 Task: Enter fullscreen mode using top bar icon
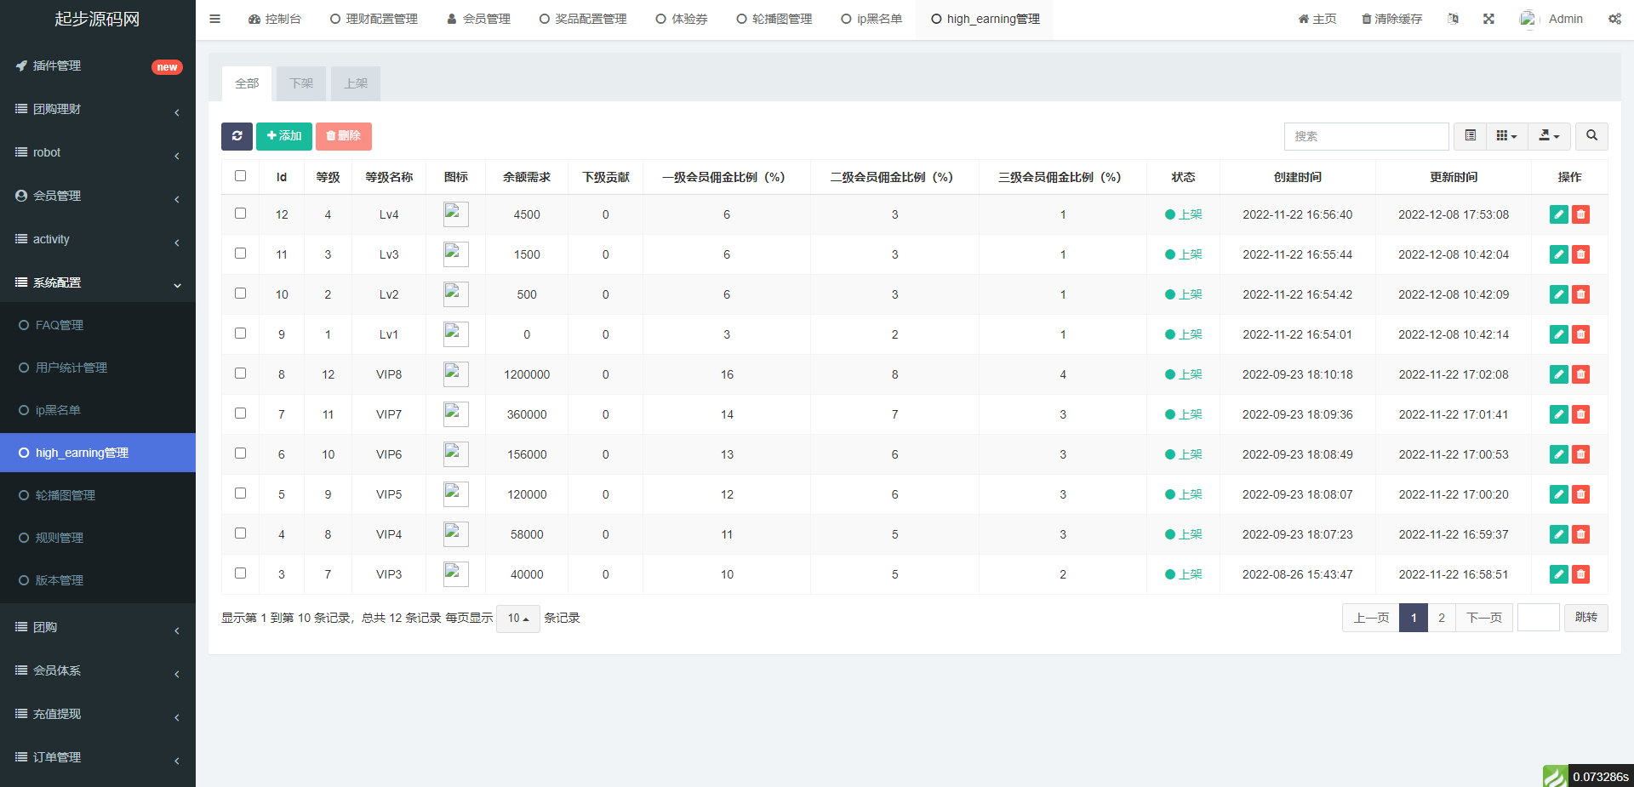point(1488,19)
